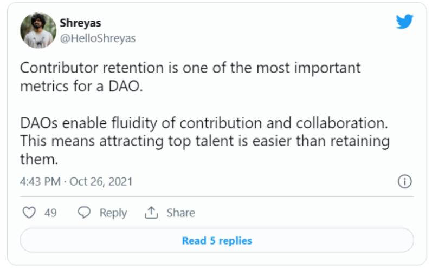This screenshot has height=270, width=432.
Task: Open Shreyas's profile picture
Action: (x=37, y=30)
